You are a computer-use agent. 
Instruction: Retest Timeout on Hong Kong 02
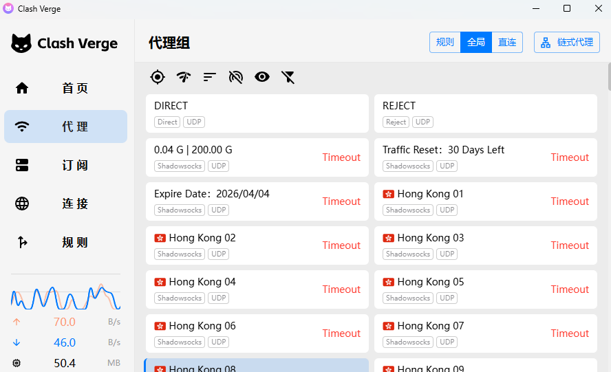(341, 245)
